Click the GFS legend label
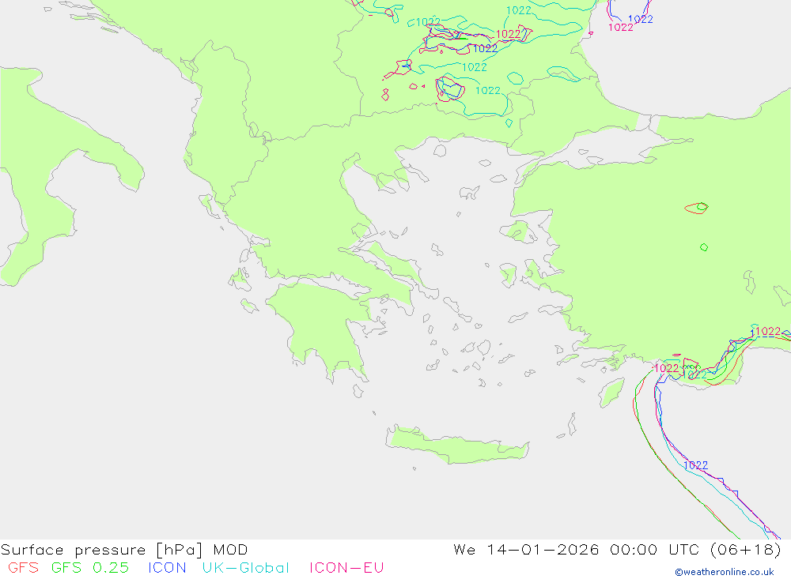This screenshot has height=579, width=791. [23, 567]
